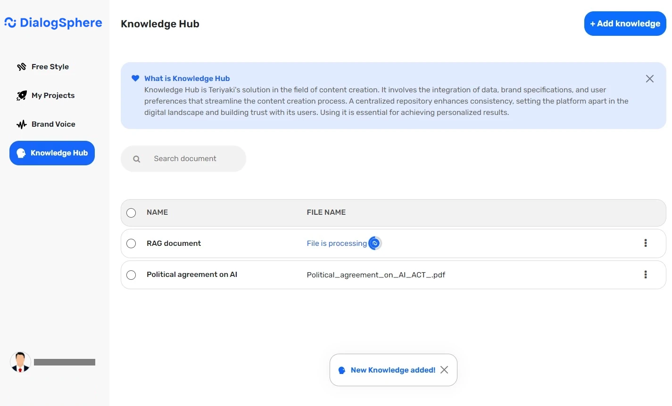Select the Free Style pen icon

click(x=21, y=66)
